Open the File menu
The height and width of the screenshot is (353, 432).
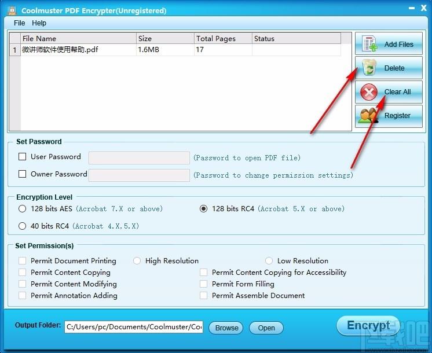[x=19, y=23]
